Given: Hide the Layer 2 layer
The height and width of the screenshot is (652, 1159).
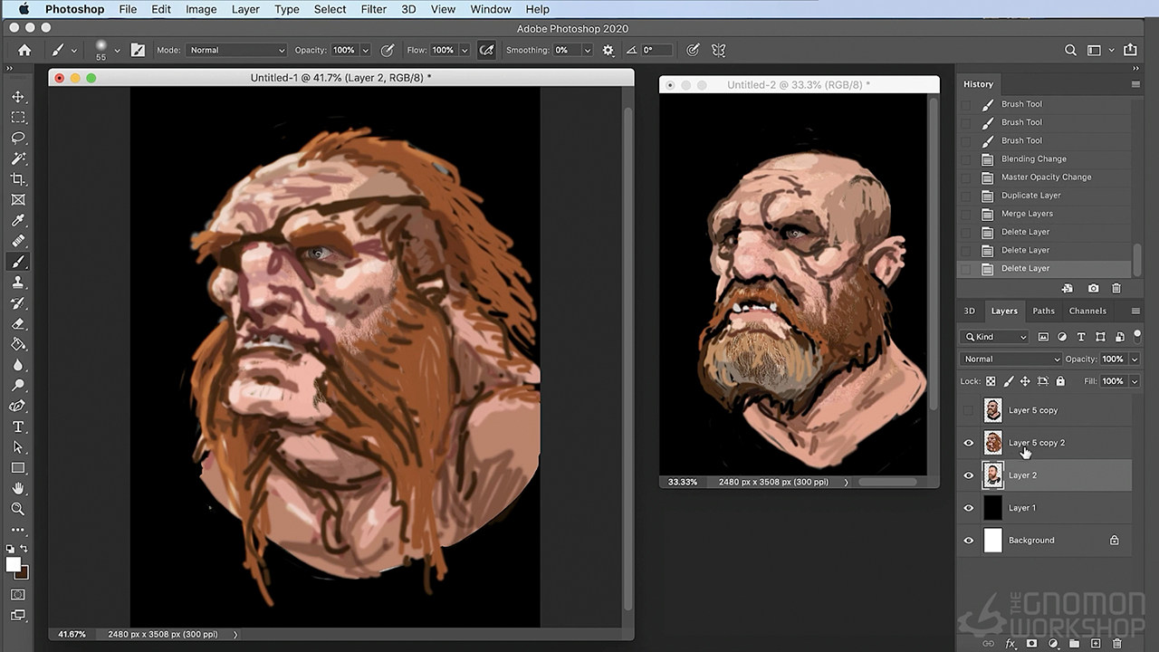Looking at the screenshot, I should (x=968, y=475).
